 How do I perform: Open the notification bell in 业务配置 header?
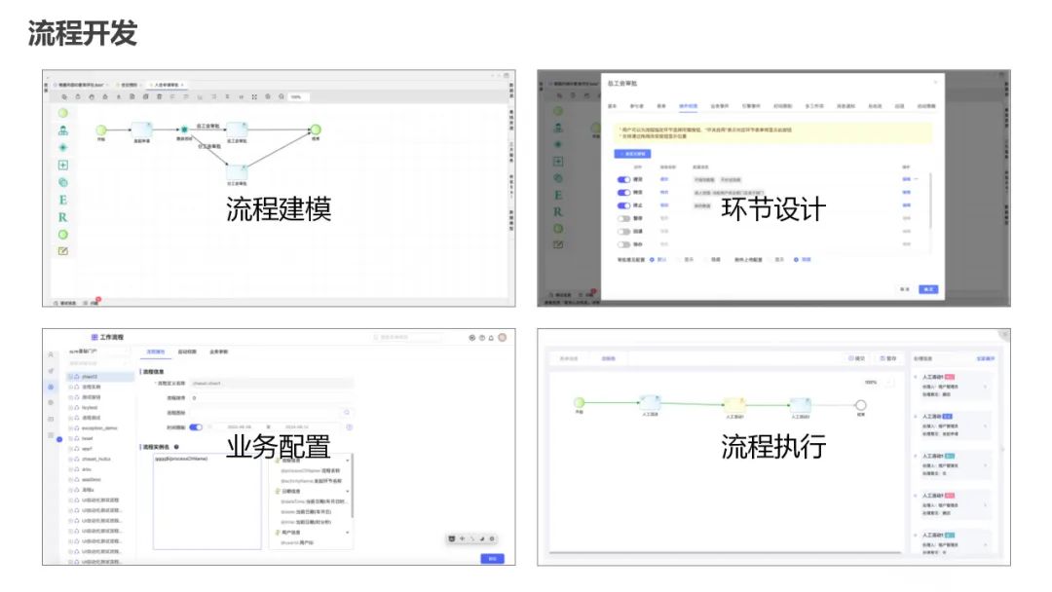[491, 338]
